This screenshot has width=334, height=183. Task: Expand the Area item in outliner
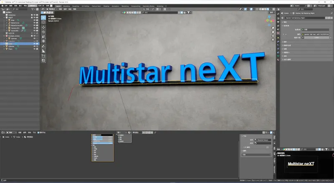tap(7, 20)
